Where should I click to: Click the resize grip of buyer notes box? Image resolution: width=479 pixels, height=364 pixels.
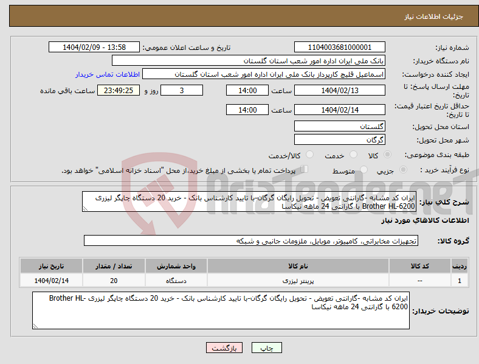[x=35, y=326]
